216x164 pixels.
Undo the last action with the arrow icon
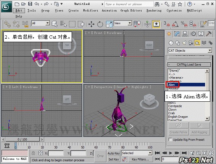tap(37, 4)
